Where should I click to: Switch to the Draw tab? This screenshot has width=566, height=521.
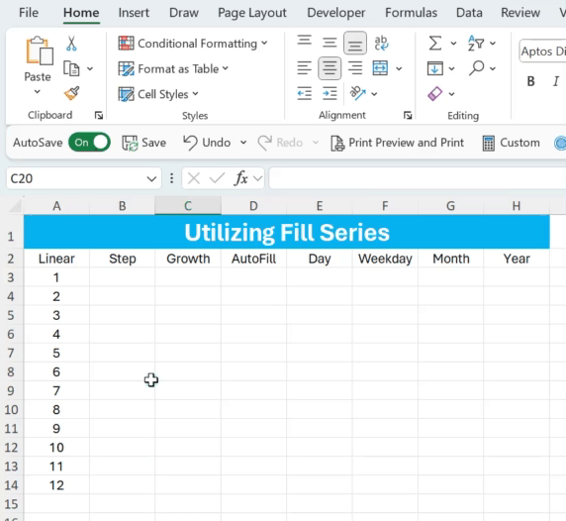pyautogui.click(x=184, y=13)
